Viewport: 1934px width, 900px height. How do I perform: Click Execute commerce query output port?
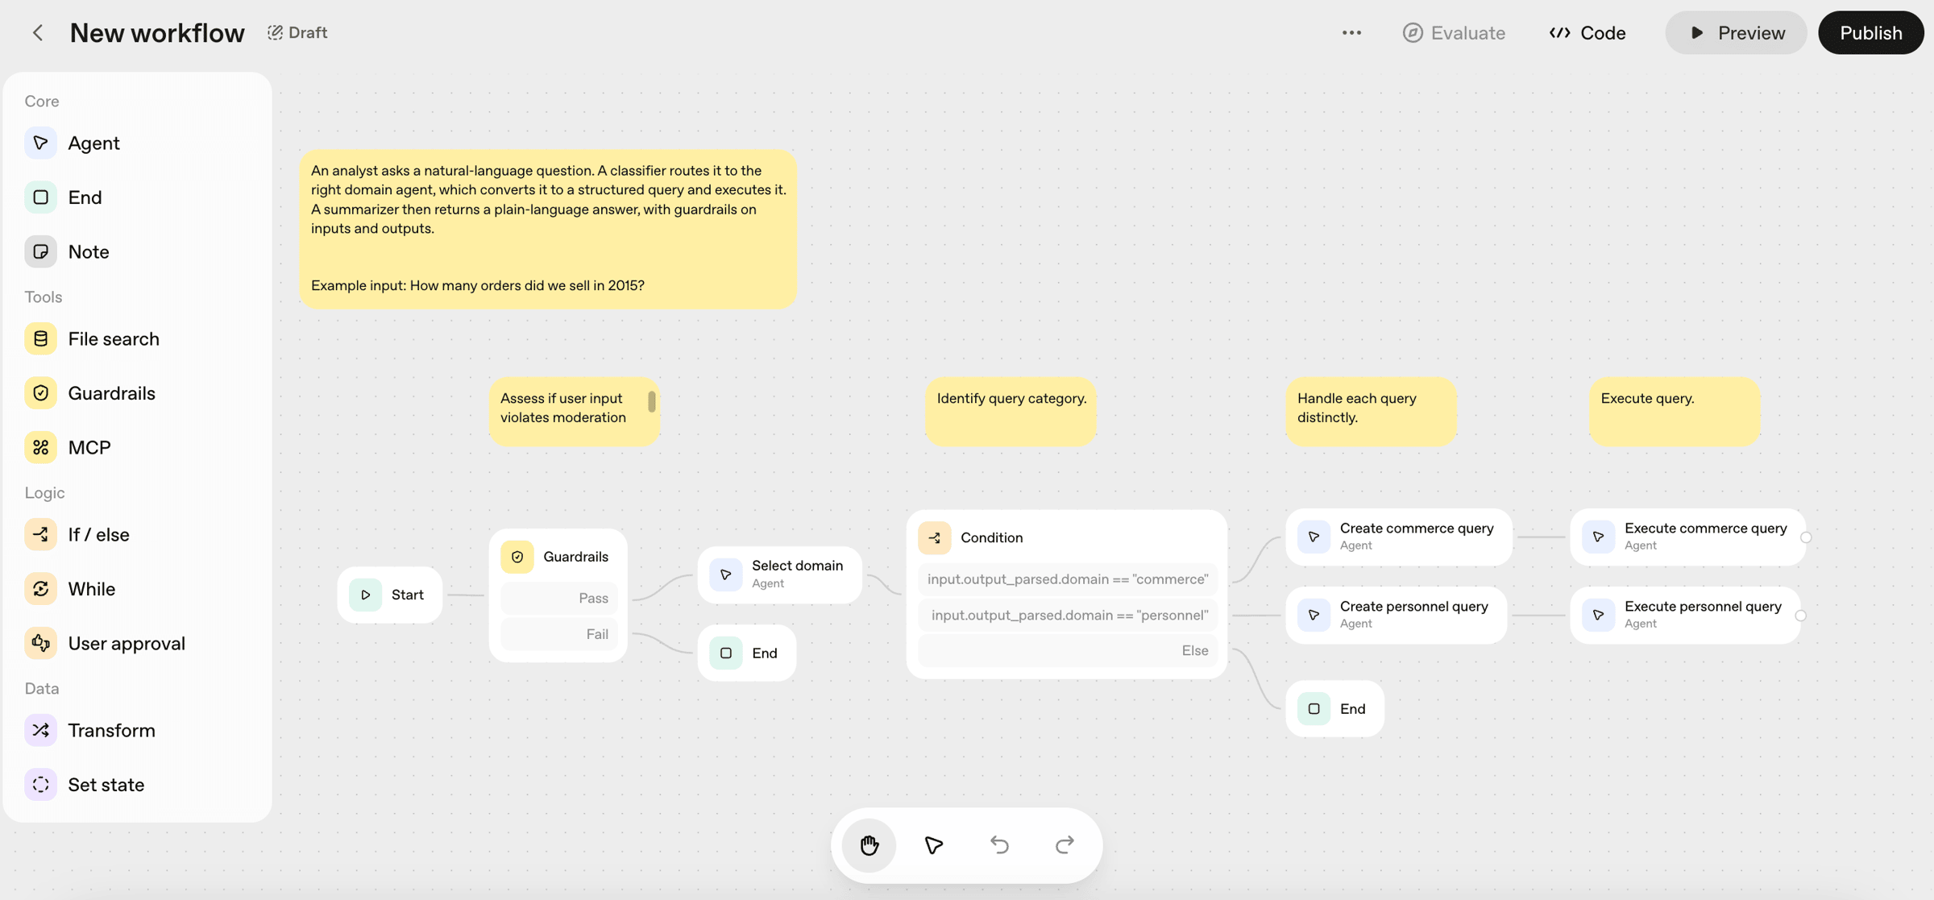click(x=1806, y=537)
